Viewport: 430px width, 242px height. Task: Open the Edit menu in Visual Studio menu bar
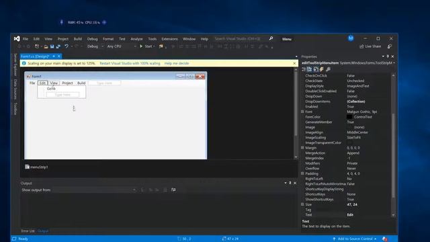tap(36, 39)
